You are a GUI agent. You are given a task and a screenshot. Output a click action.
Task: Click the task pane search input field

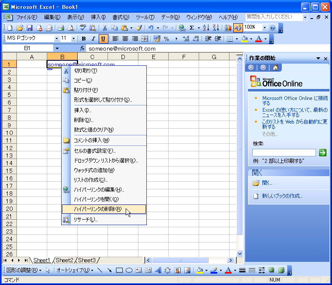pyautogui.click(x=284, y=152)
